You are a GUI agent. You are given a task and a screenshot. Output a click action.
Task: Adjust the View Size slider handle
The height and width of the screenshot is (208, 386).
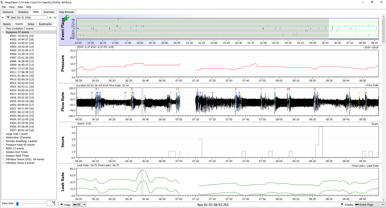17,204
